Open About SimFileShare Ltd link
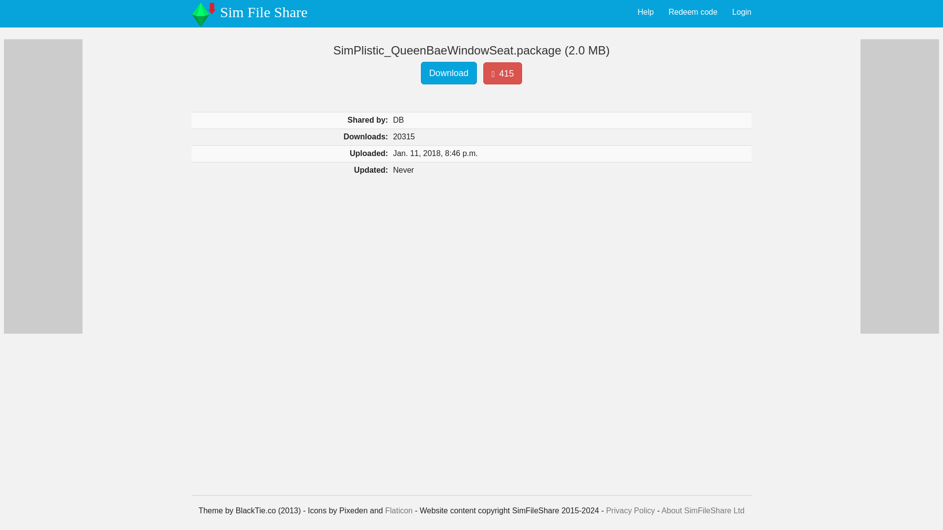Image resolution: width=943 pixels, height=530 pixels. coord(703,510)
